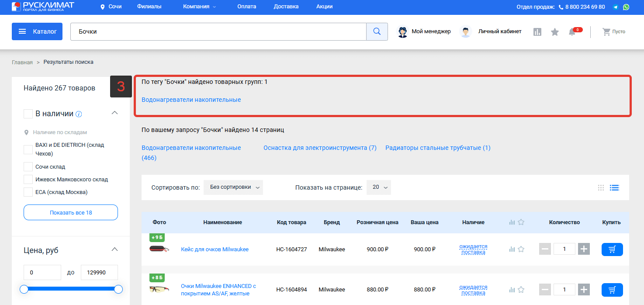Click info icon next to В наличии
Image resolution: width=644 pixels, height=305 pixels.
point(79,114)
